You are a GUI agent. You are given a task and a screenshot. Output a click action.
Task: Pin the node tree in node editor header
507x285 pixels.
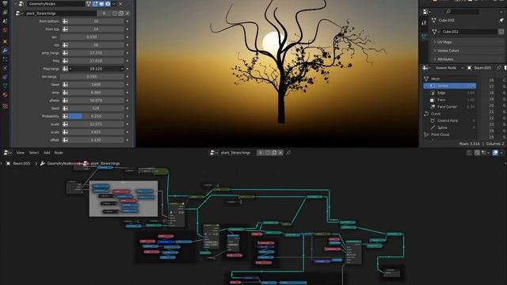click(288, 153)
